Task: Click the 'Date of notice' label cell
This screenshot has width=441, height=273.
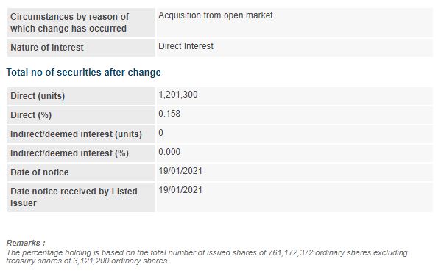Action: point(81,172)
